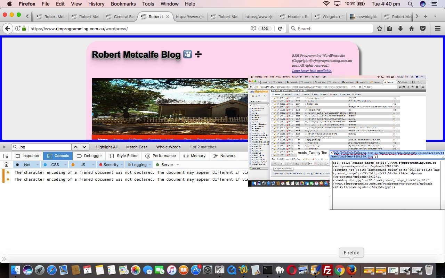The width and height of the screenshot is (445, 278).
Task: Expand the JS filter dropdown arrow
Action: (93, 165)
